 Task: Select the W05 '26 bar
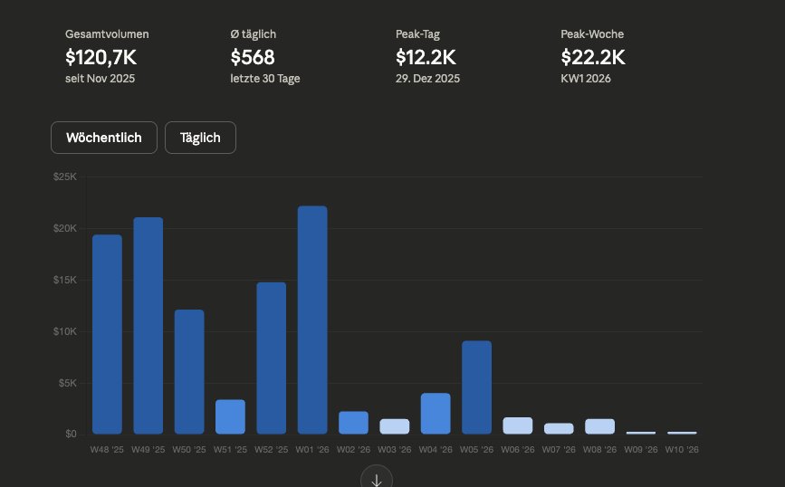(x=476, y=387)
